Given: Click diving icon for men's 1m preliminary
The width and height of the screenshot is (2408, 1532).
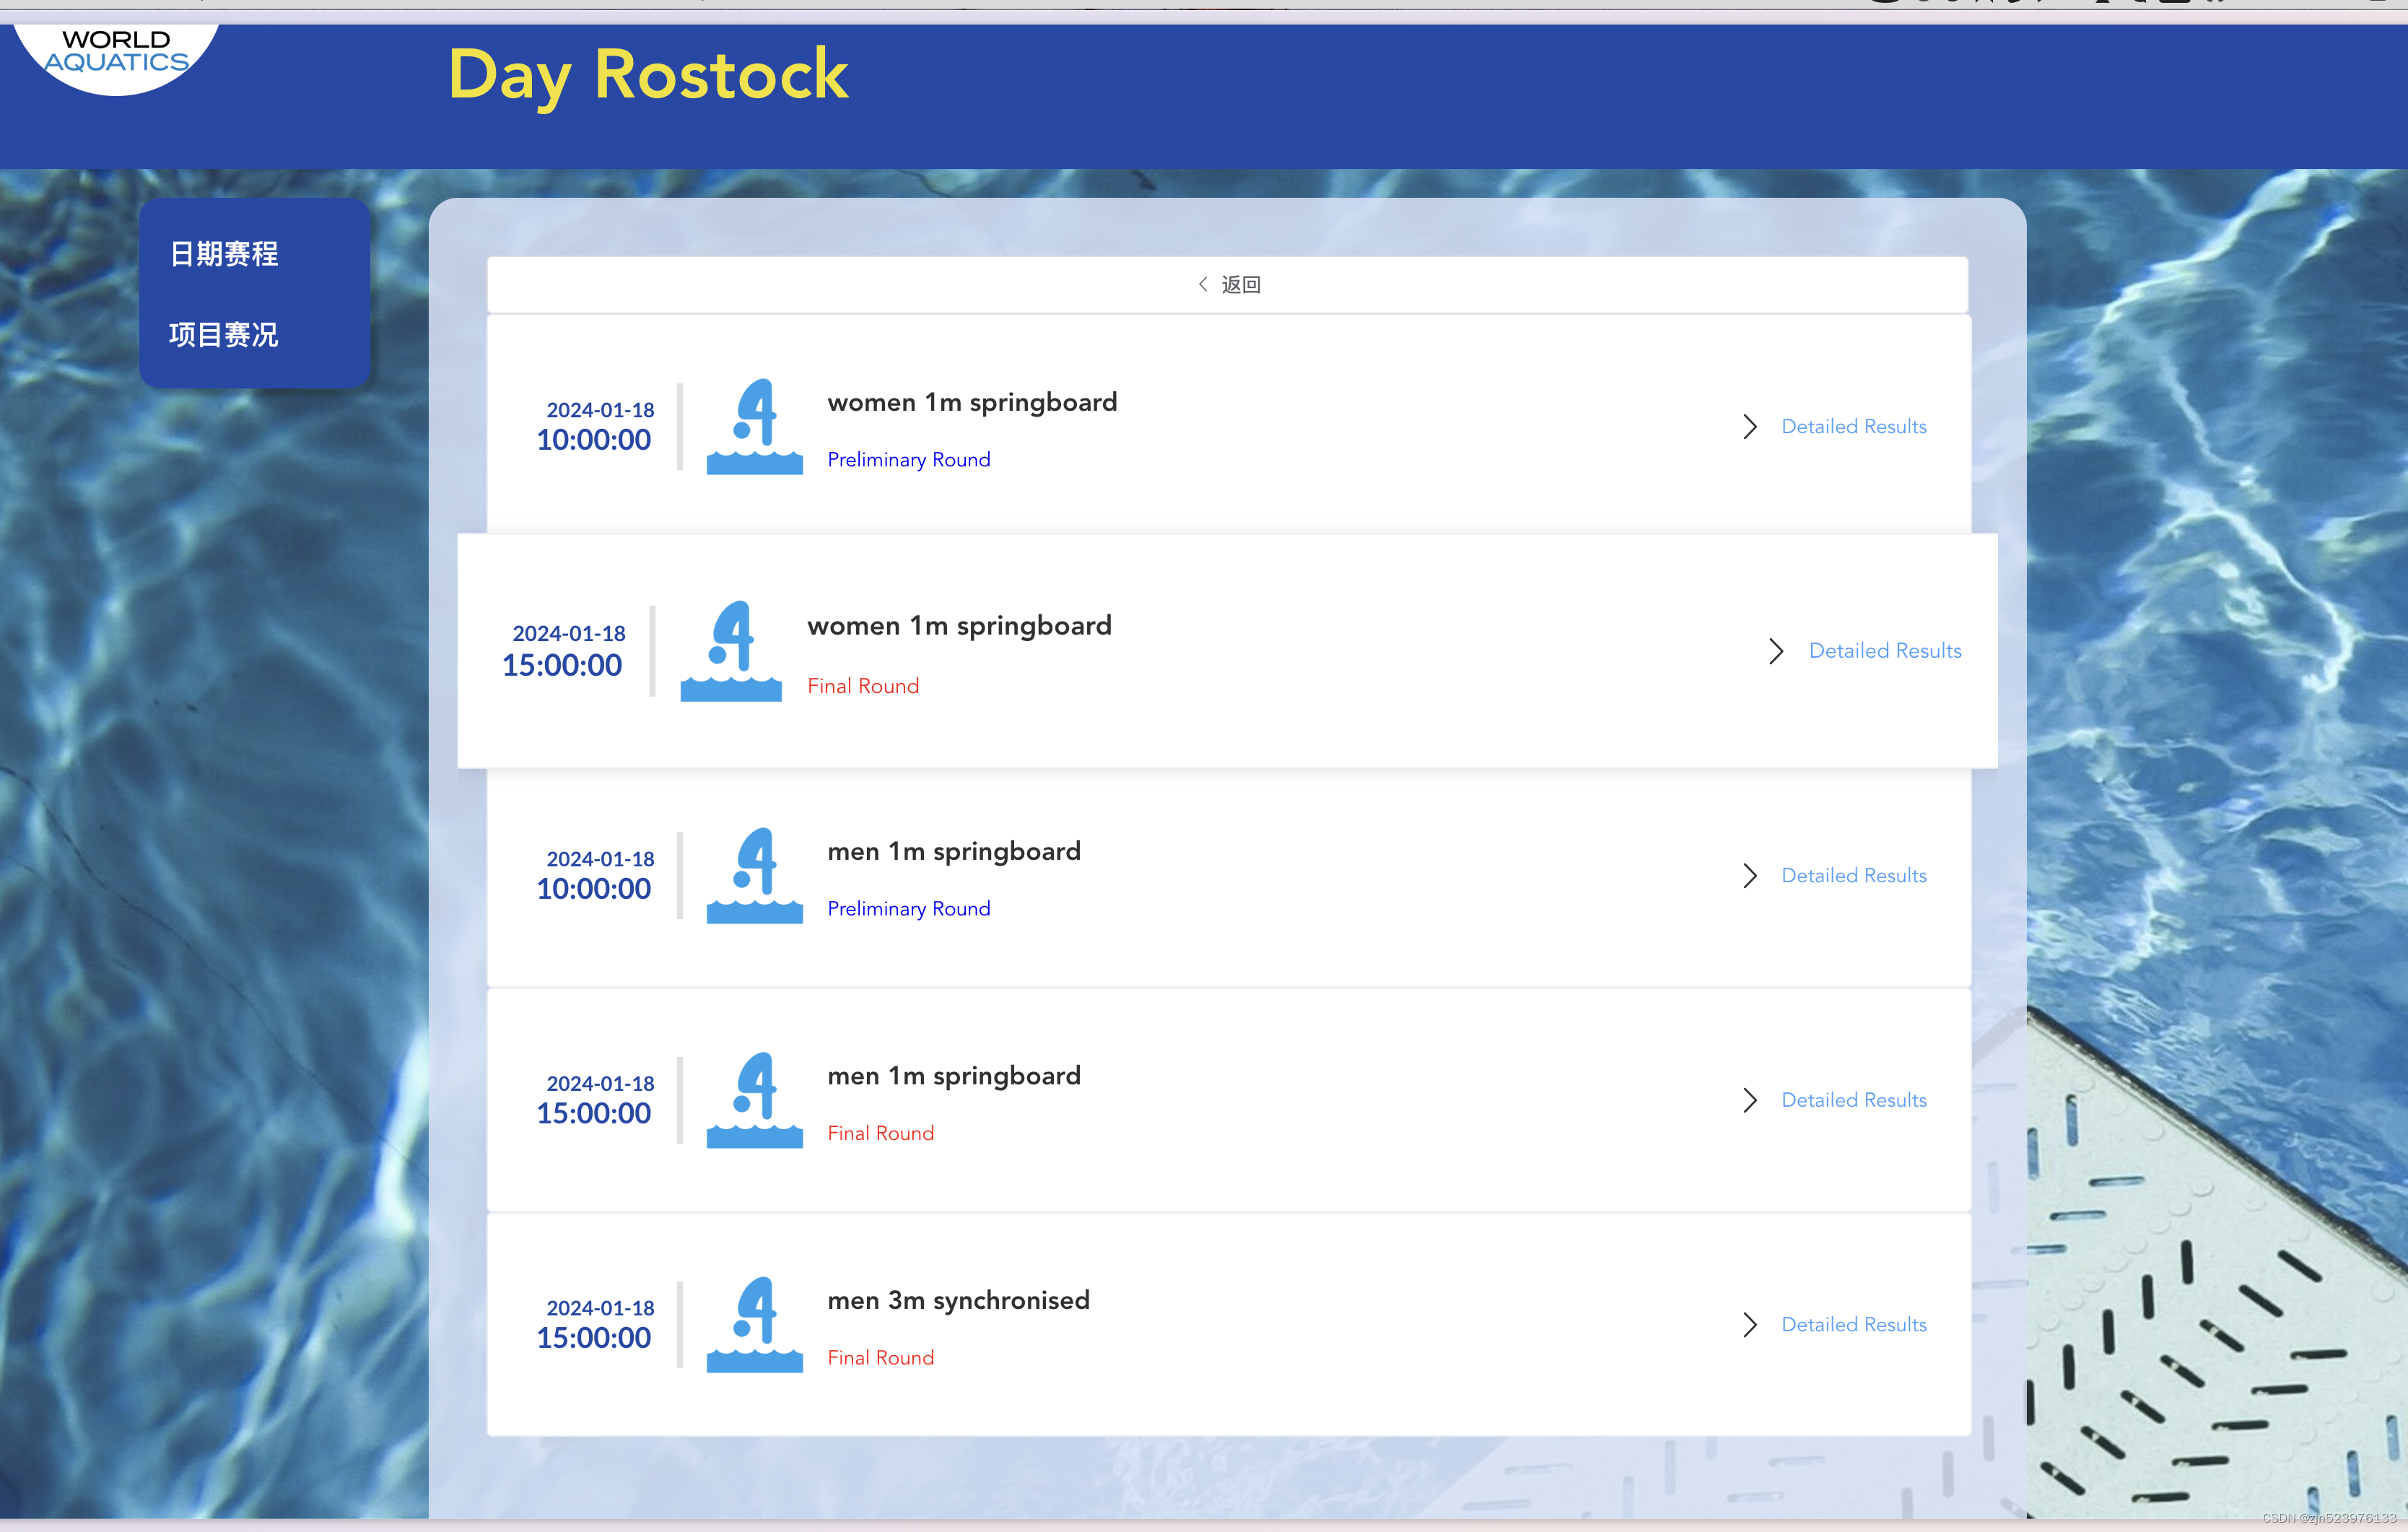Looking at the screenshot, I should pos(754,875).
